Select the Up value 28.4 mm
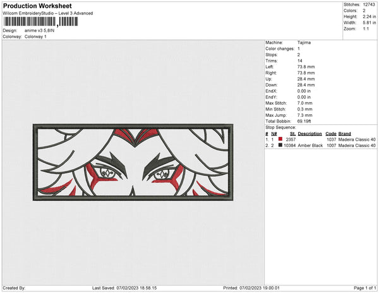 (x=306, y=79)
